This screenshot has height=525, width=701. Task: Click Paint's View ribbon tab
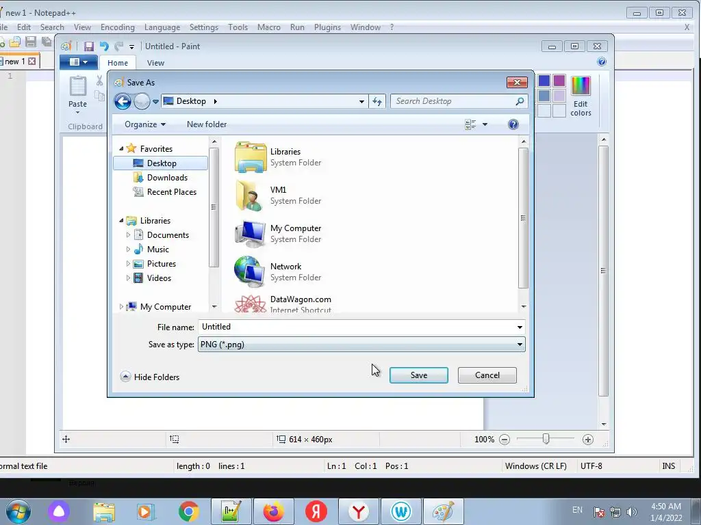pos(155,63)
